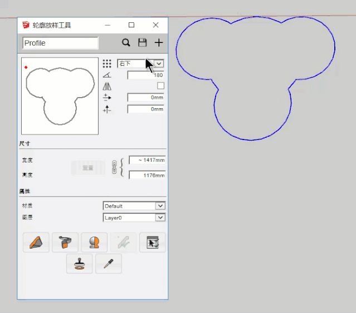Open the 右下 placement dropdown

pos(159,64)
